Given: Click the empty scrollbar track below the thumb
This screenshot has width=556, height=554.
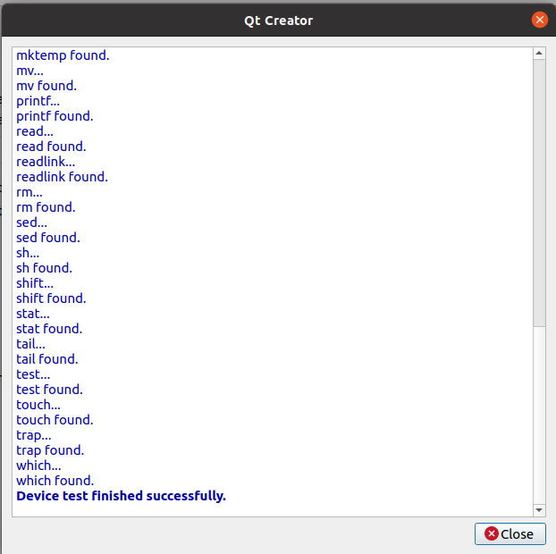Looking at the screenshot, I should point(539,411).
